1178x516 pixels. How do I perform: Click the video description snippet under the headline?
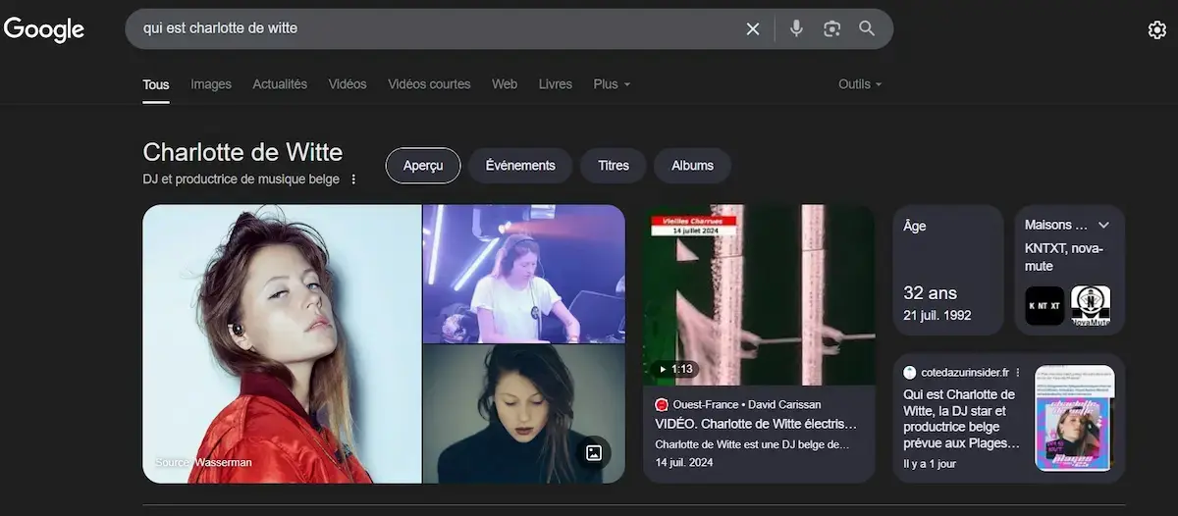(x=753, y=444)
